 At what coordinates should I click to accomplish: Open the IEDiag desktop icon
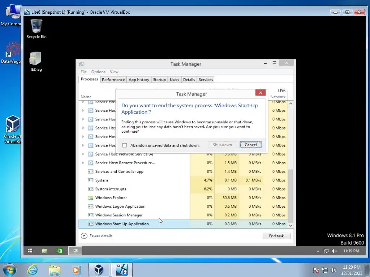[36, 61]
